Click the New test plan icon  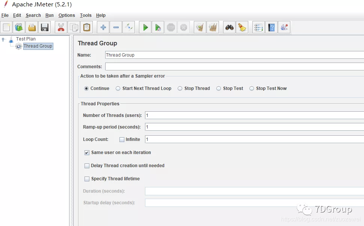click(6, 27)
